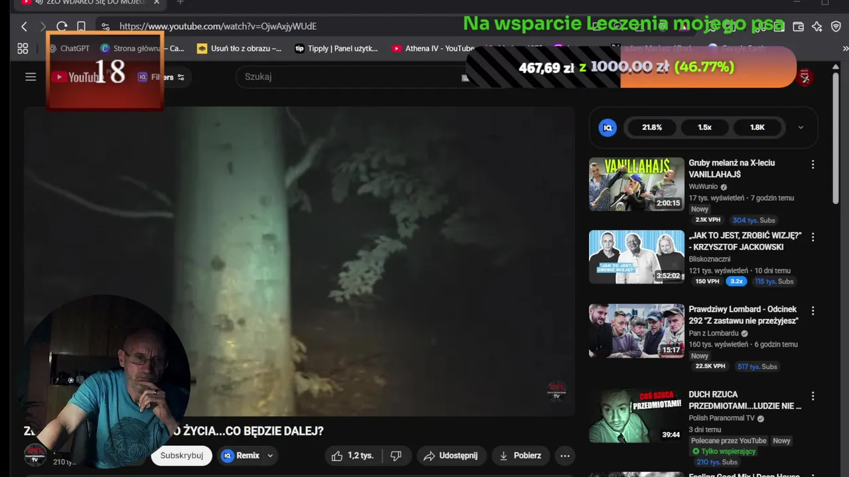Click the '517 tys. Subs' badge
Screen dimensions: 849x477
point(757,366)
